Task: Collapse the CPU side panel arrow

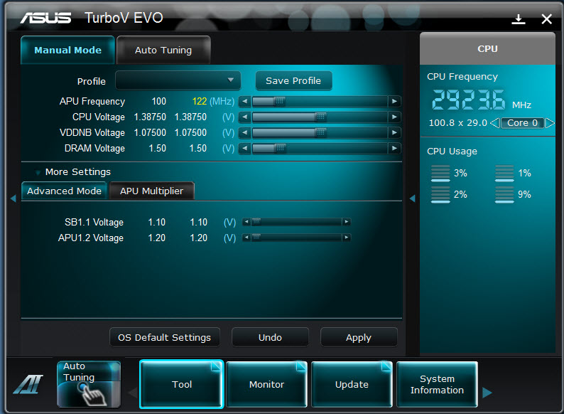Action: tap(413, 198)
